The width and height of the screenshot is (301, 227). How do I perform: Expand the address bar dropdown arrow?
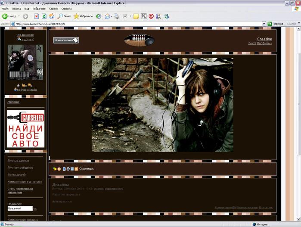(x=264, y=24)
